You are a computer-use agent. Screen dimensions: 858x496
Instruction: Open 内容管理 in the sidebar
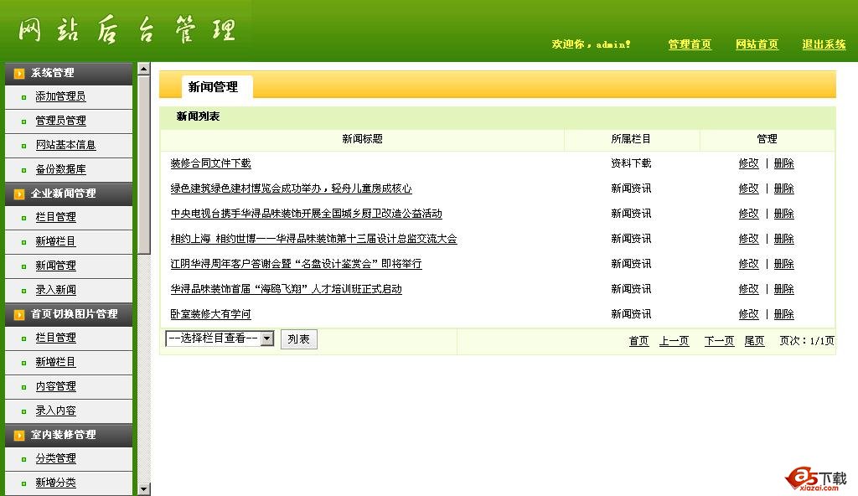tap(56, 386)
